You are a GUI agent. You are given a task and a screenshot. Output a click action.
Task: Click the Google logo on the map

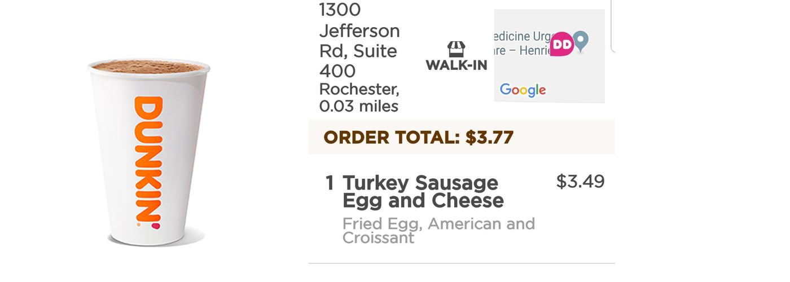pos(523,90)
